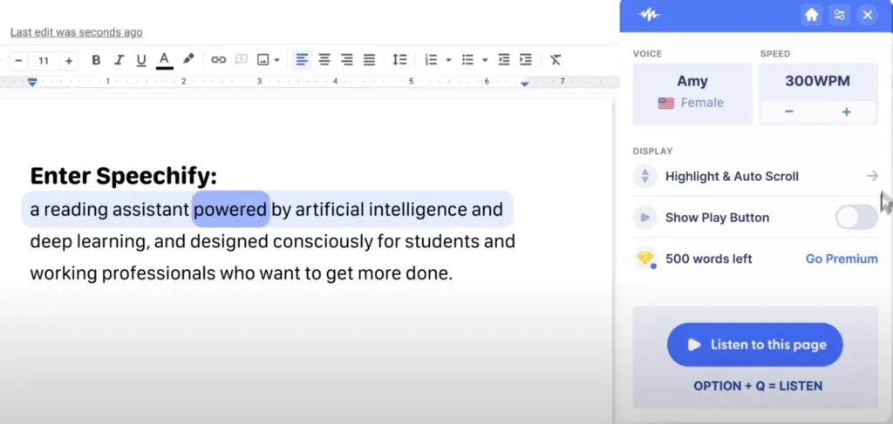Image resolution: width=893 pixels, height=424 pixels.
Task: Toggle bold formatting
Action: pyautogui.click(x=96, y=60)
